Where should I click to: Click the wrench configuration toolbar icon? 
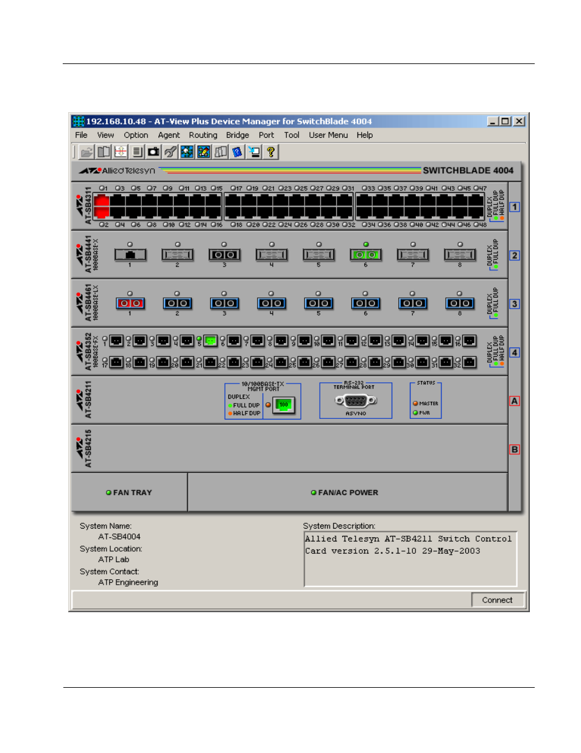tap(171, 152)
